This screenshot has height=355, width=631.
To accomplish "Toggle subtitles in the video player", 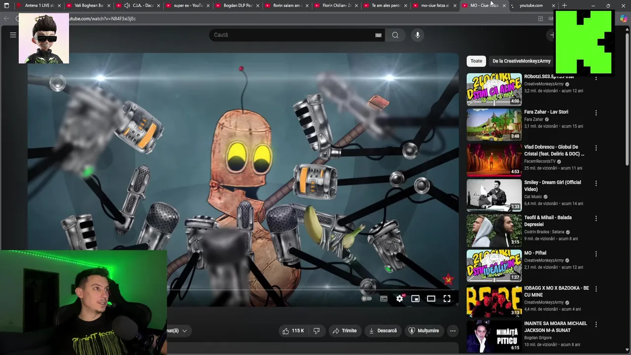I will tap(384, 299).
